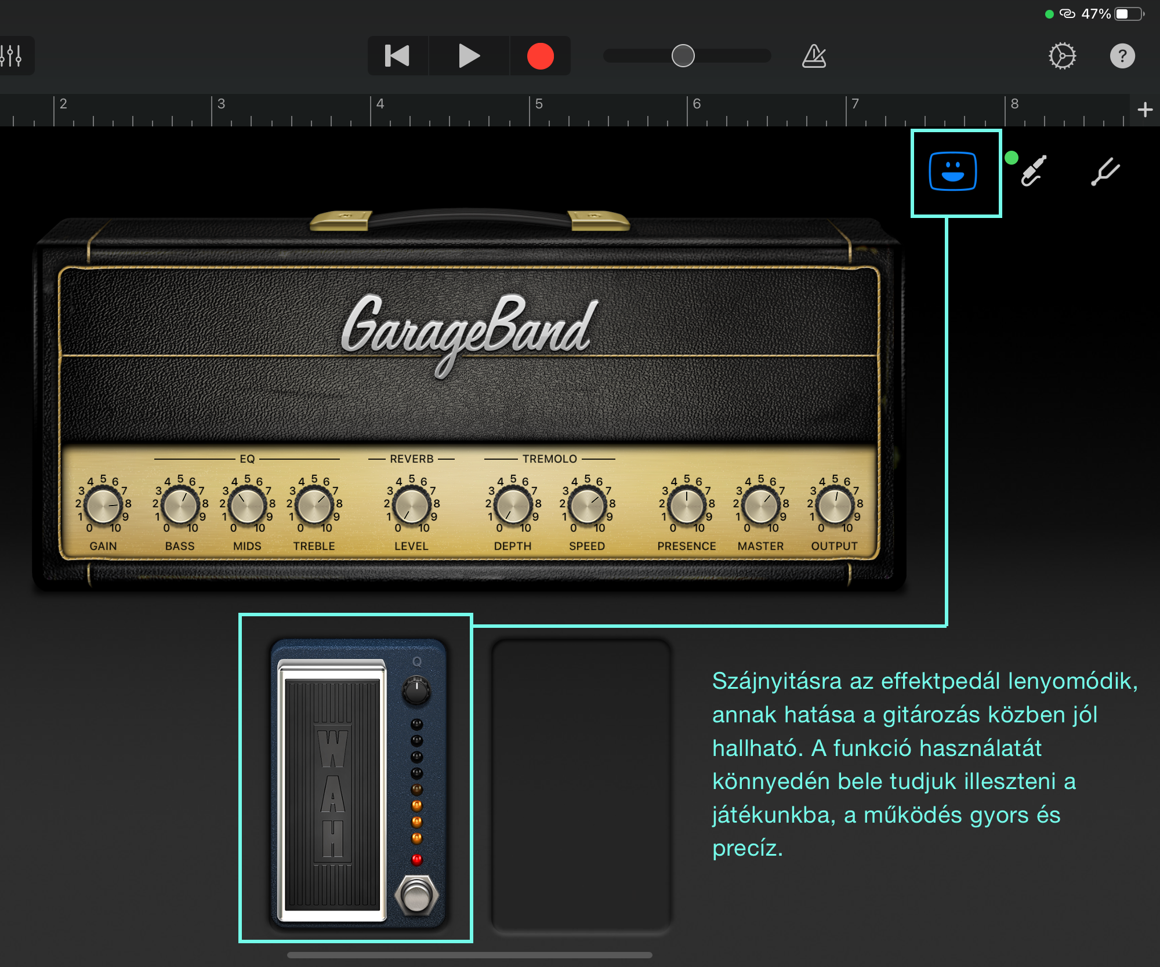The height and width of the screenshot is (967, 1160).
Task: Click the empty stompbox slot
Action: point(581,786)
